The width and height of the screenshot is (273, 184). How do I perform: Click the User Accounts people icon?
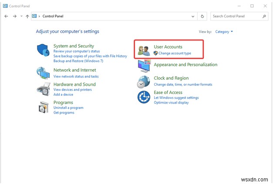[x=144, y=50]
